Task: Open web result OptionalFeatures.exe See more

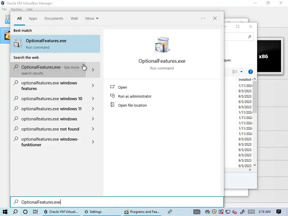Action: pyautogui.click(x=48, y=70)
